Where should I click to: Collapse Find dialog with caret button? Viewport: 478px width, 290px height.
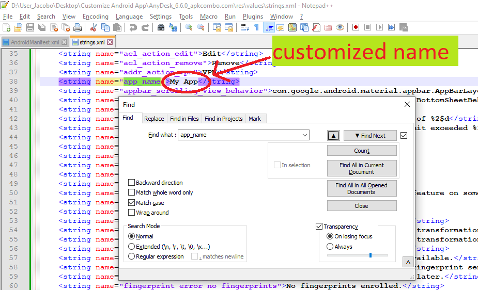[408, 262]
